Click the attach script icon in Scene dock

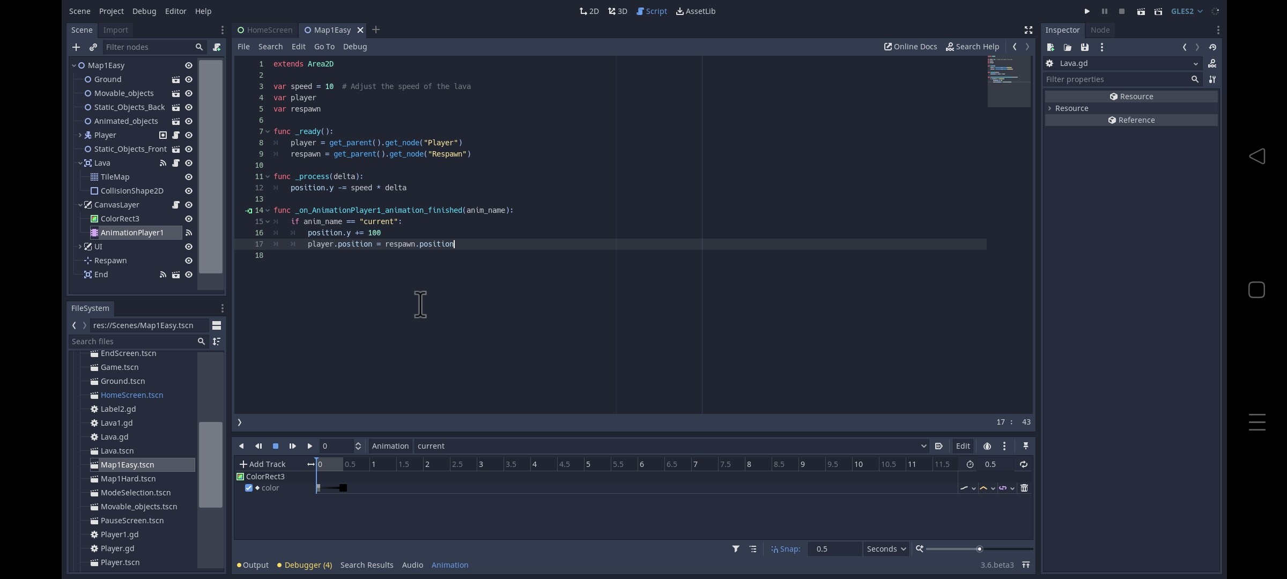(217, 47)
